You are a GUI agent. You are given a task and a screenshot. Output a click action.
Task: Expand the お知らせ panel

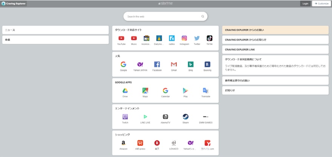[275, 91]
